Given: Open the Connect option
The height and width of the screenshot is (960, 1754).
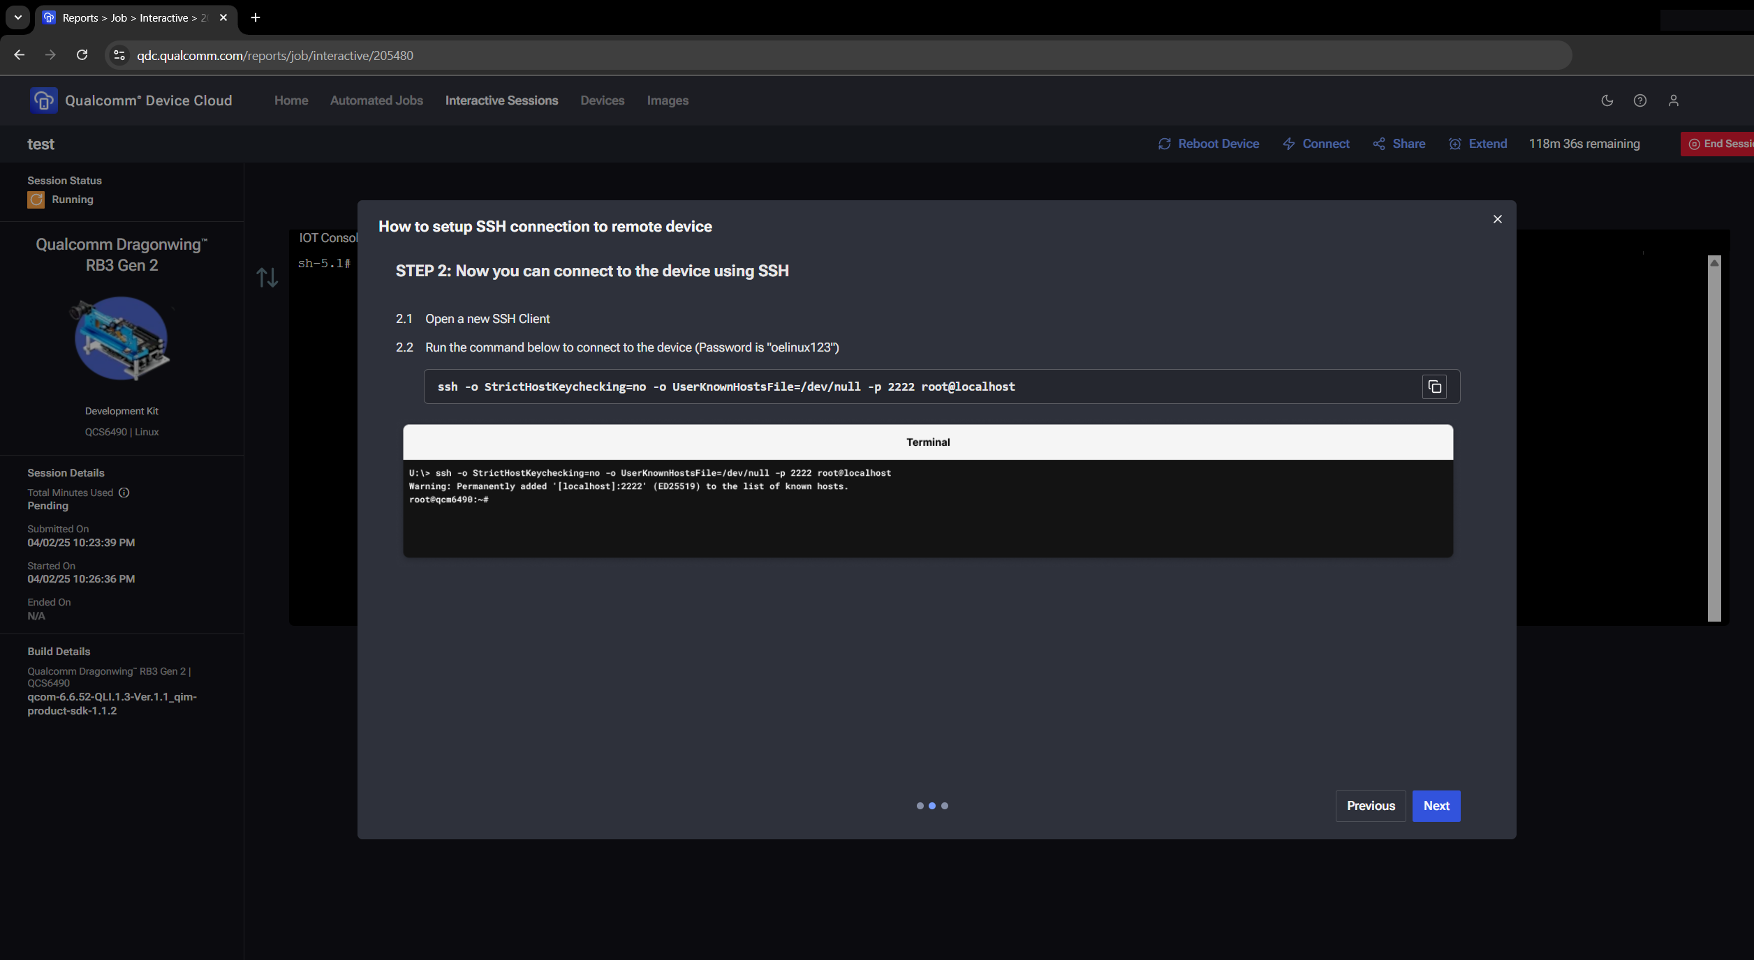Looking at the screenshot, I should pos(1316,144).
